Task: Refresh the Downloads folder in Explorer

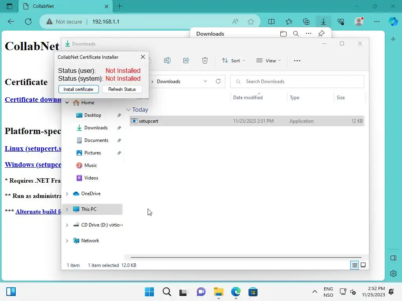Action: [x=218, y=81]
